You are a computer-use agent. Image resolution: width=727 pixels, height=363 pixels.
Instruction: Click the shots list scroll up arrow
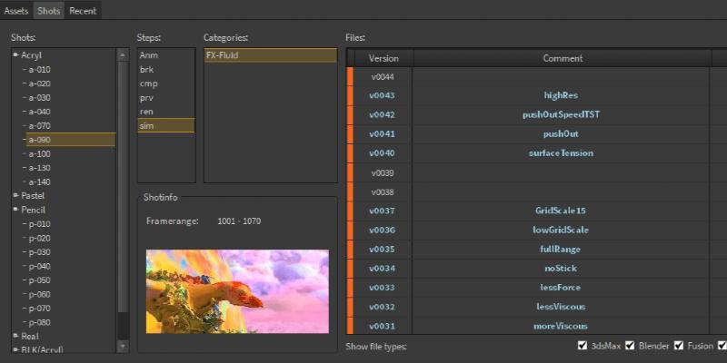[123, 55]
